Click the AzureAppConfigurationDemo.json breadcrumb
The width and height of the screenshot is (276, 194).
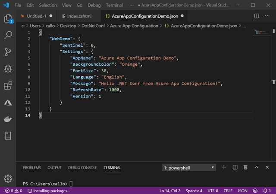click(x=201, y=26)
